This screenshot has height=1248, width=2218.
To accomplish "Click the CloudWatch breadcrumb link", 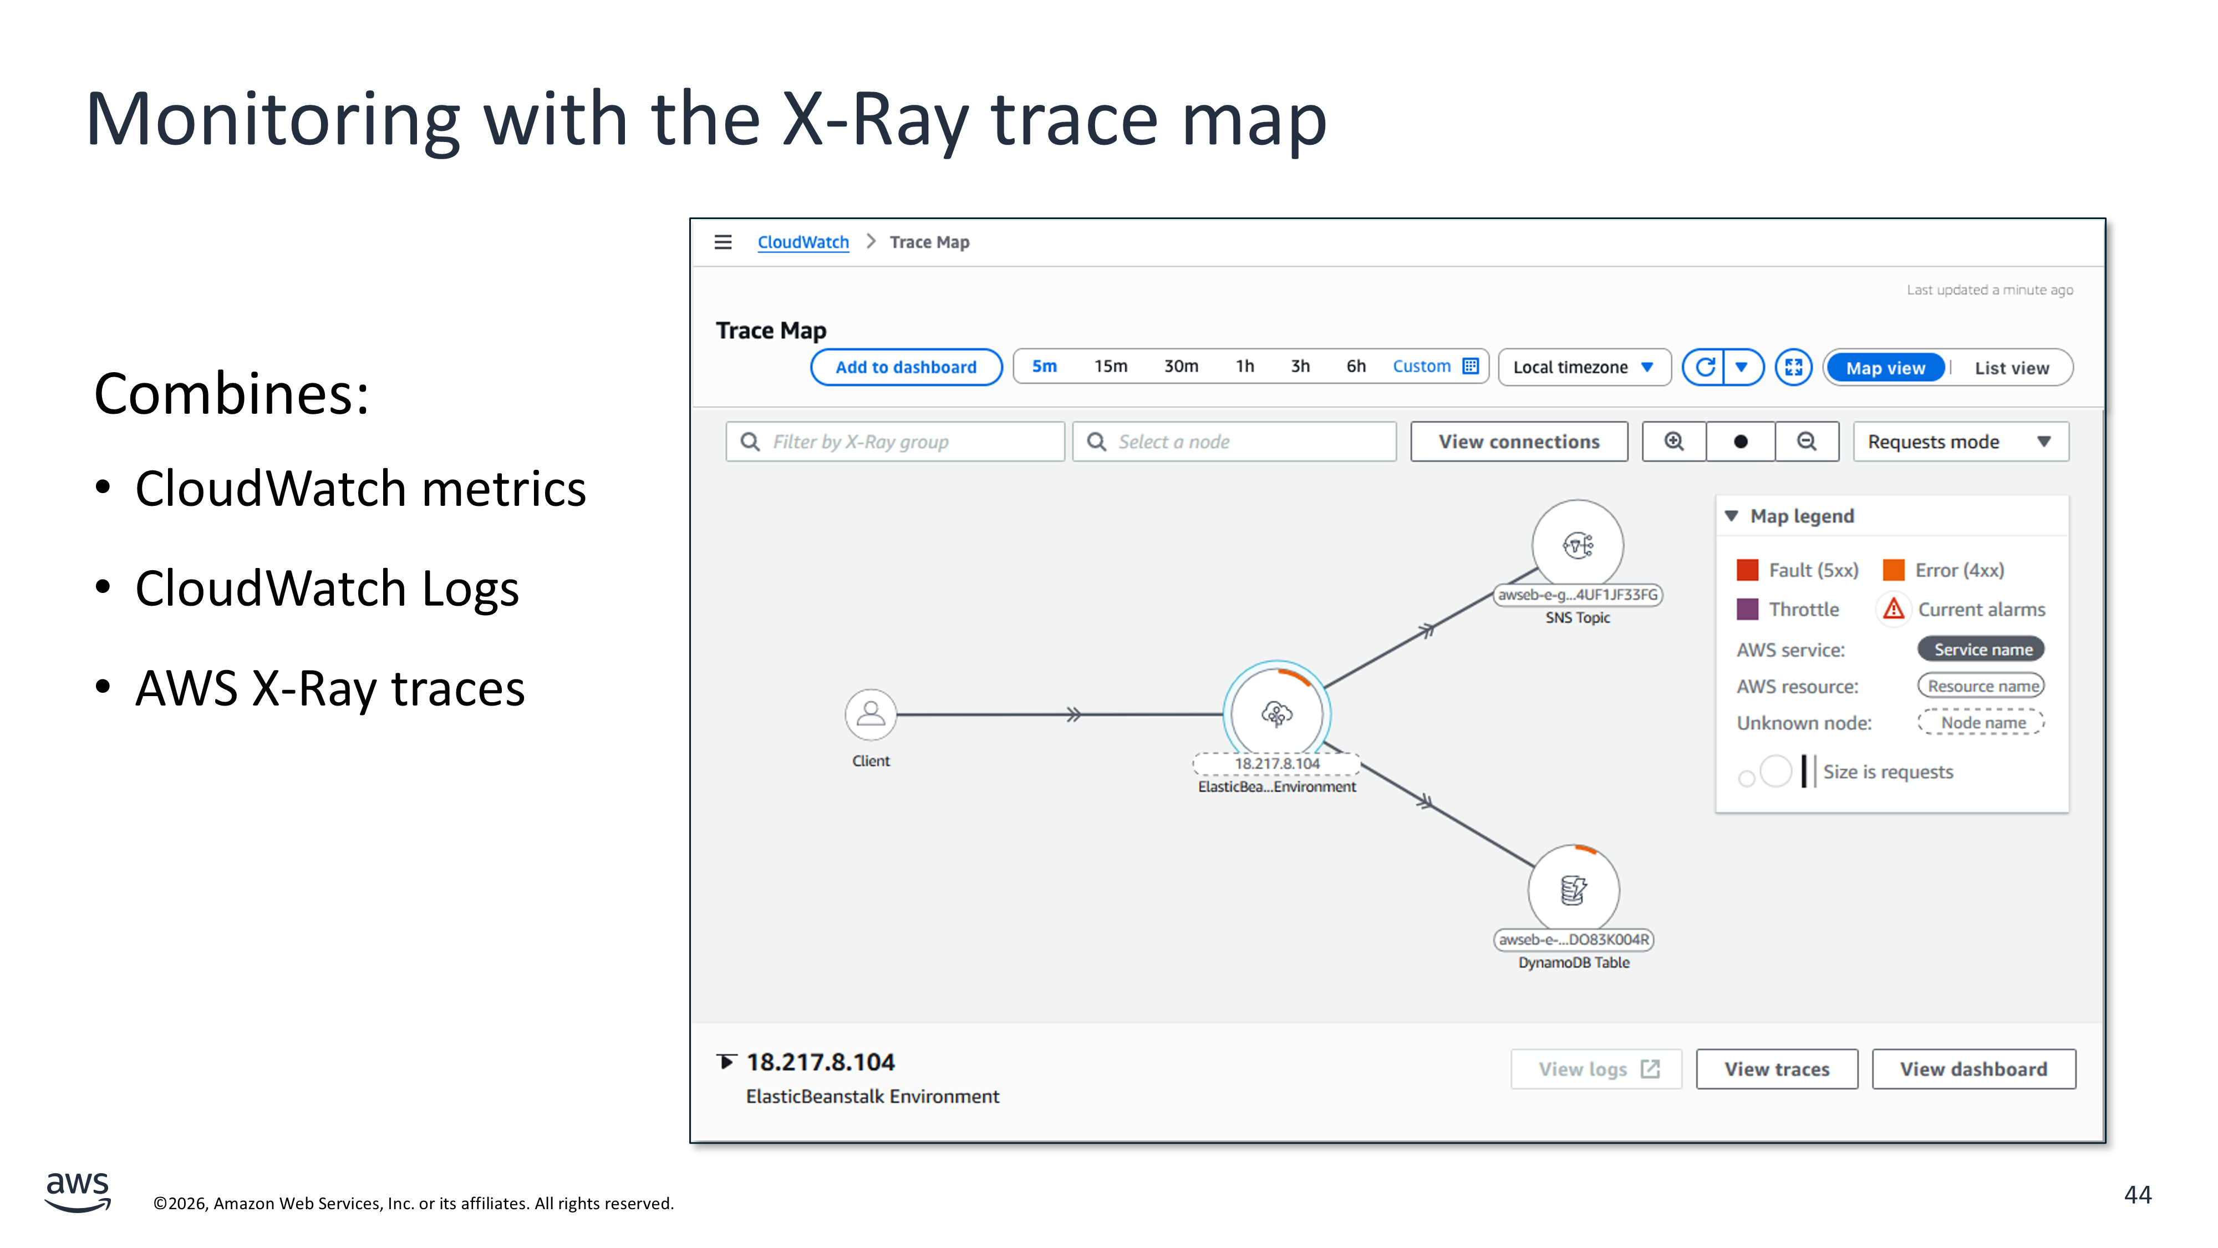I will (802, 242).
